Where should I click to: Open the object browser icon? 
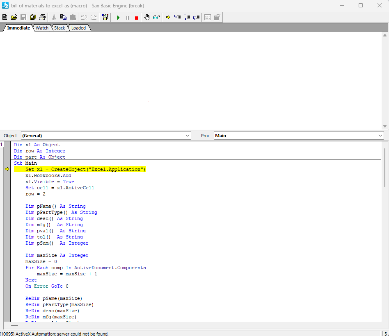coord(105,17)
